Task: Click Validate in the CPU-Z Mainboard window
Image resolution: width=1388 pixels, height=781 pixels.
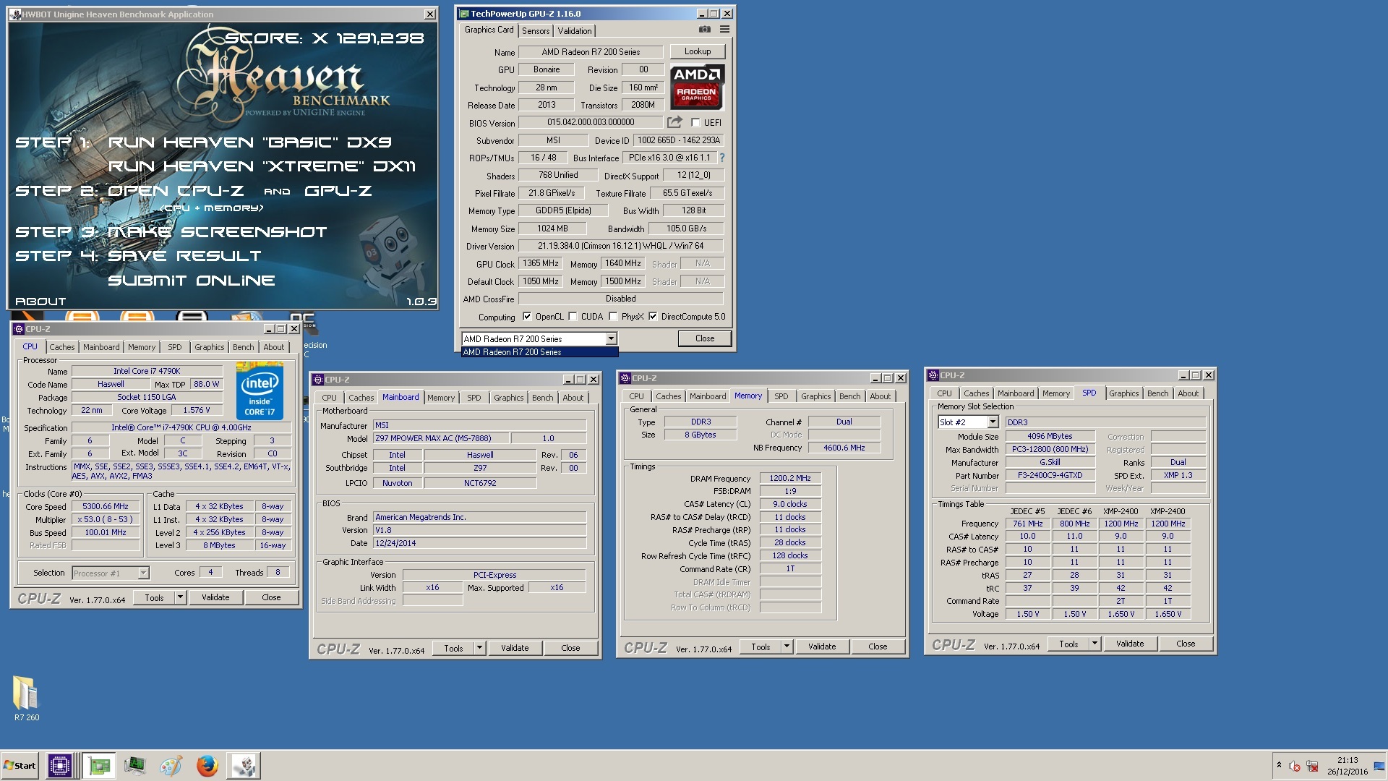Action: [515, 648]
